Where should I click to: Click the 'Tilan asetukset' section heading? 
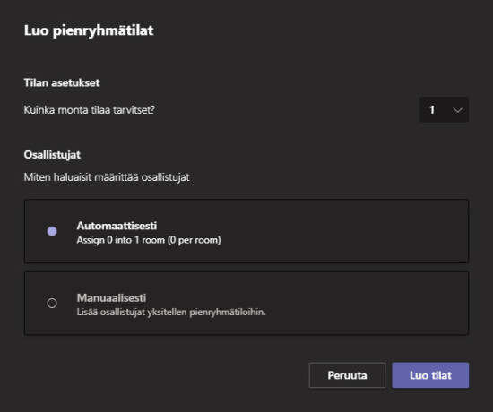[62, 82]
